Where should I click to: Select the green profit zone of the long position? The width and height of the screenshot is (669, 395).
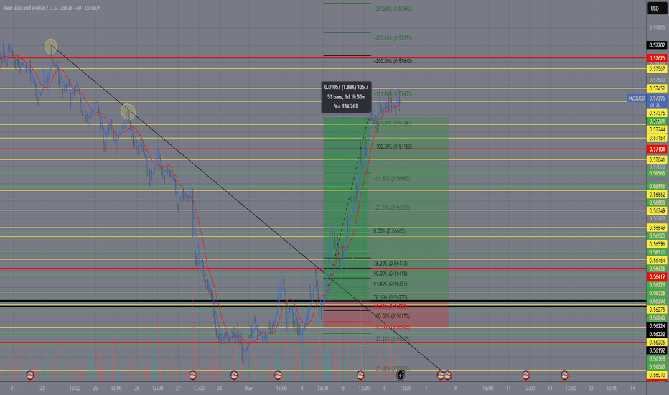coord(386,209)
